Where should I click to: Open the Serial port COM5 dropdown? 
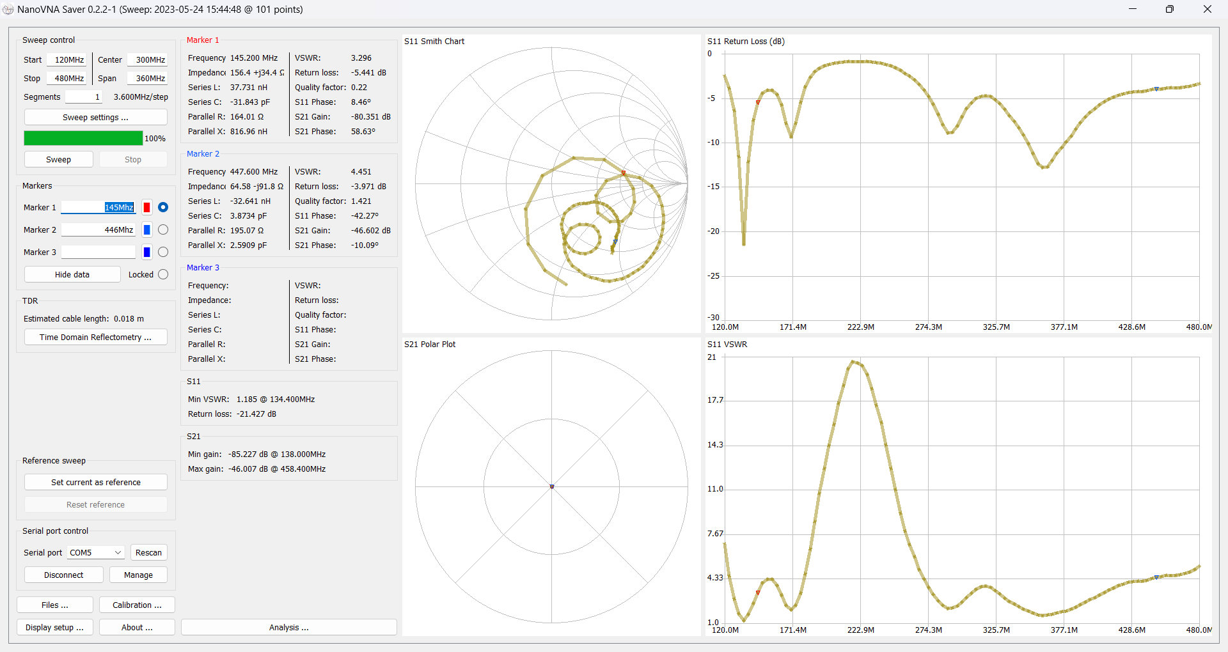(x=95, y=552)
